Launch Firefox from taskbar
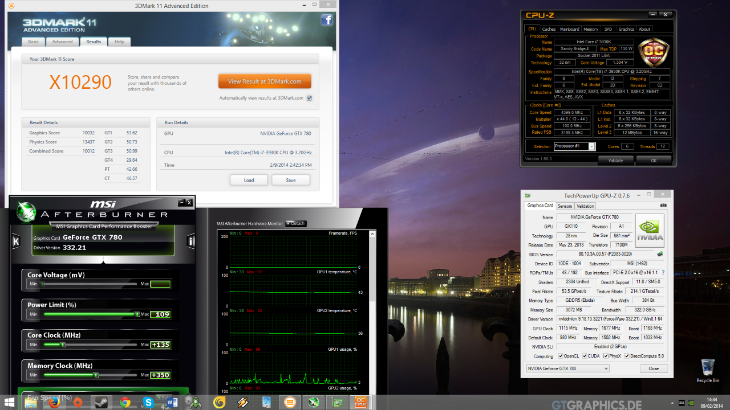Image resolution: width=730 pixels, height=410 pixels. [54, 403]
